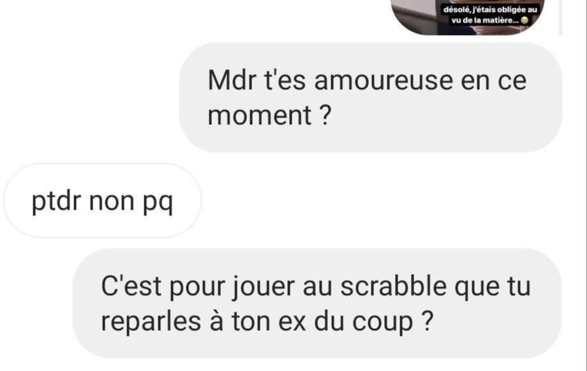This screenshot has width=587, height=371.
Task: Click the word 'amoureuse' in the first message
Action: (x=383, y=80)
